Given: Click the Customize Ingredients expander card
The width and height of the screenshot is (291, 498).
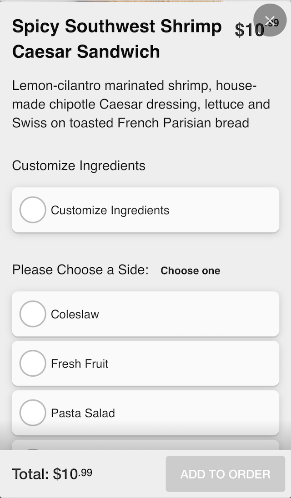Looking at the screenshot, I should coord(145,210).
